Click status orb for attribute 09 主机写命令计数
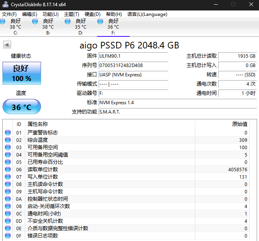 coord(8,191)
